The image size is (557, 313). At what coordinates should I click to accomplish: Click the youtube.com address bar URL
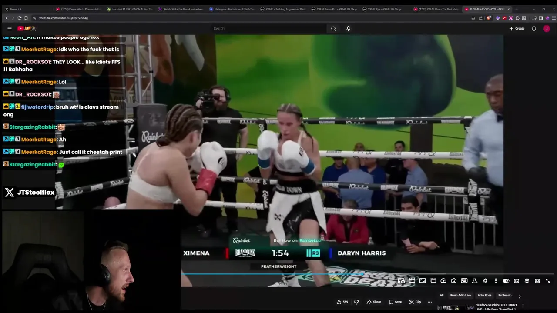63,18
